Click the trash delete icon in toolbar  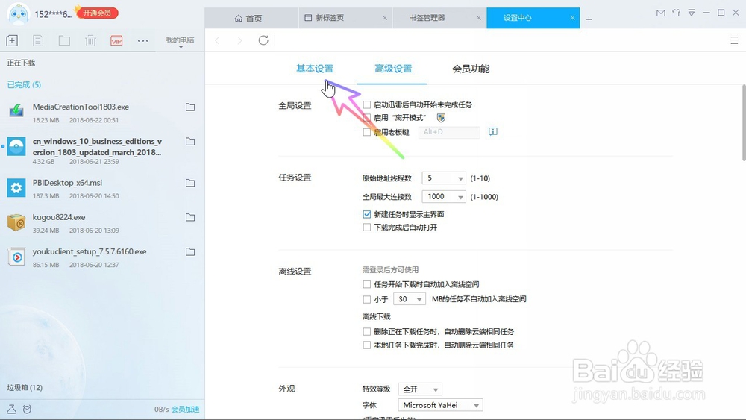[x=90, y=40]
